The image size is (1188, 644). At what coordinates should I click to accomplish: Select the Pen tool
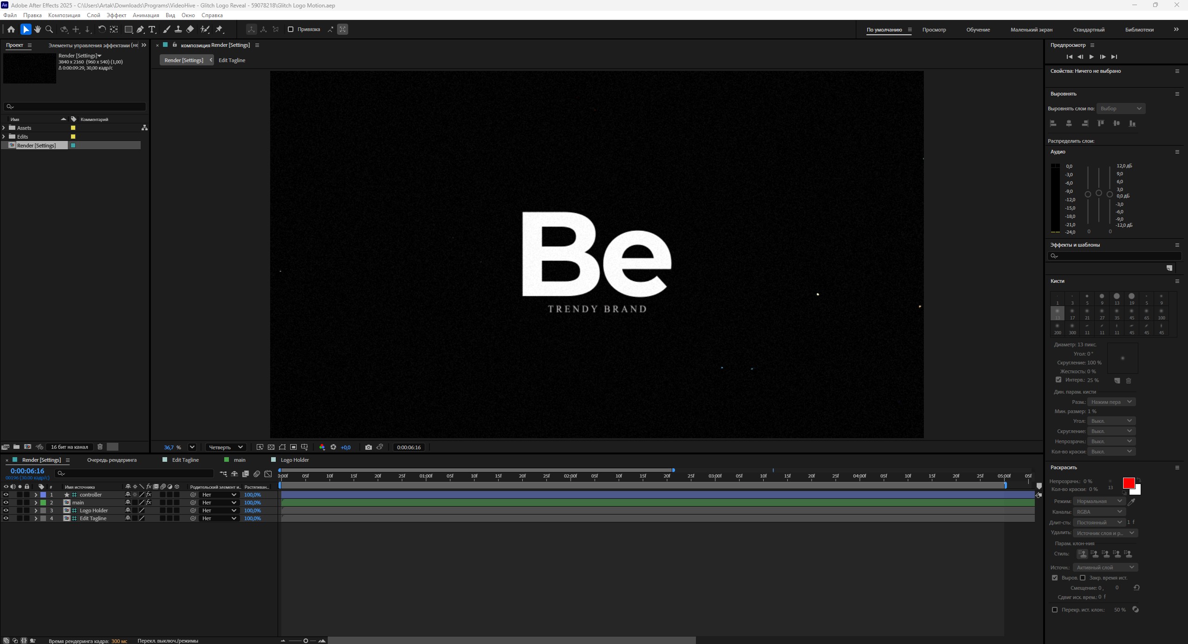coord(140,29)
